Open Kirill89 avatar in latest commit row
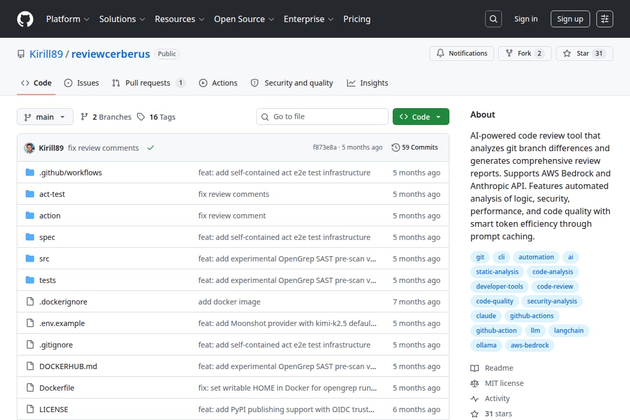This screenshot has width=630, height=420. [29, 148]
